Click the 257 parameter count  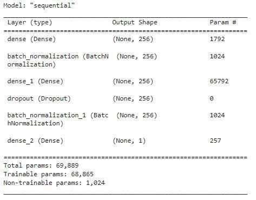[x=215, y=141]
